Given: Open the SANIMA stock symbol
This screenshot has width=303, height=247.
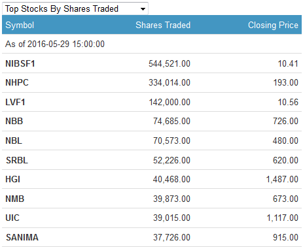Looking at the screenshot, I should point(22,237).
